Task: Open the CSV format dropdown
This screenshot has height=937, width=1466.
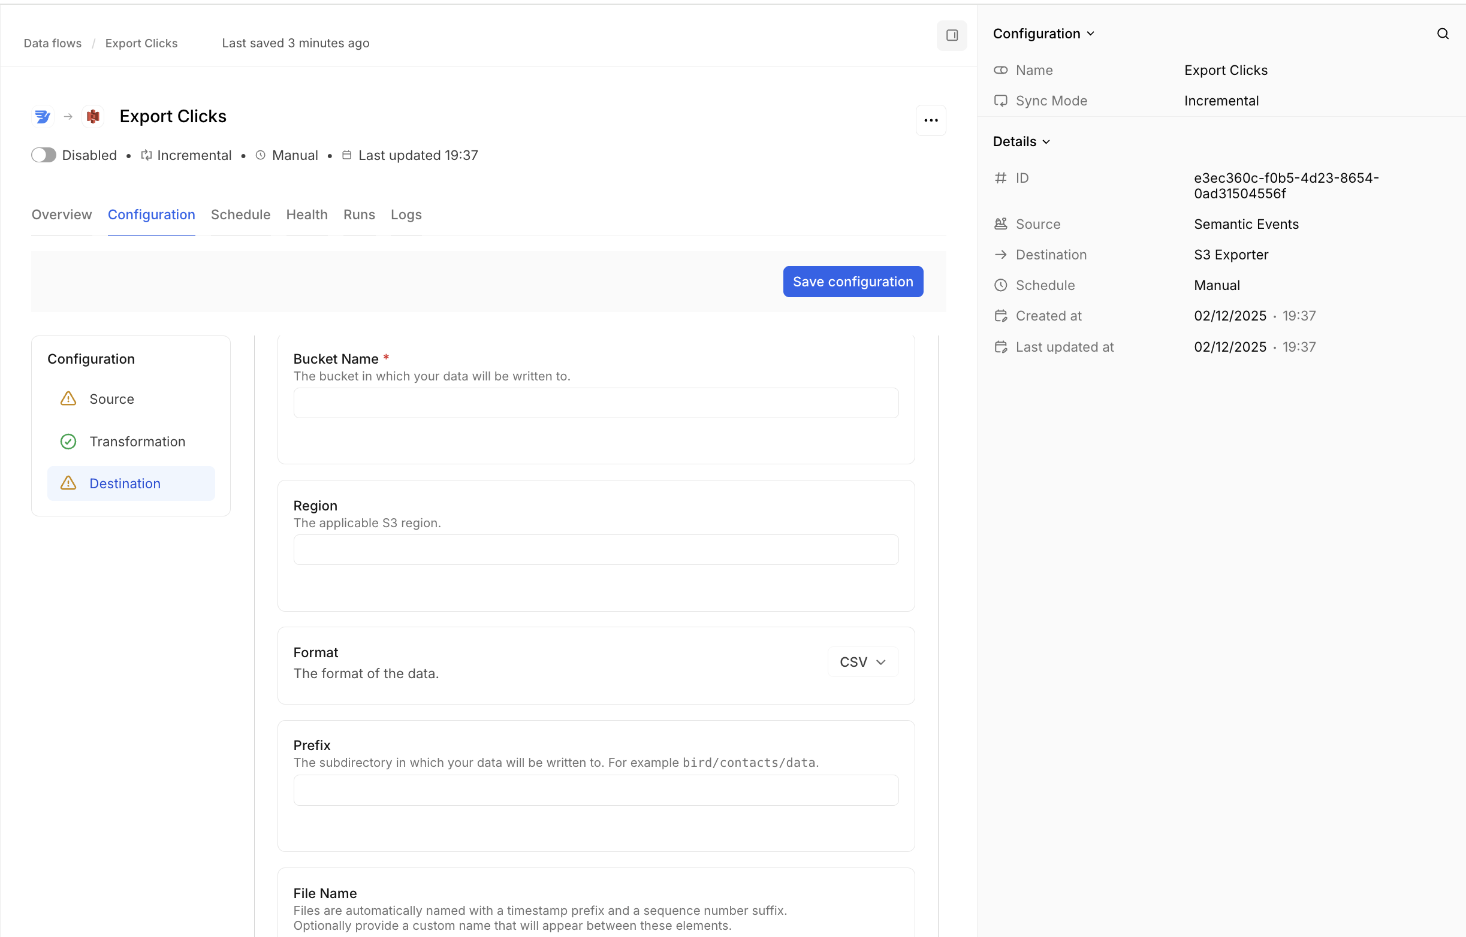Action: pyautogui.click(x=862, y=662)
